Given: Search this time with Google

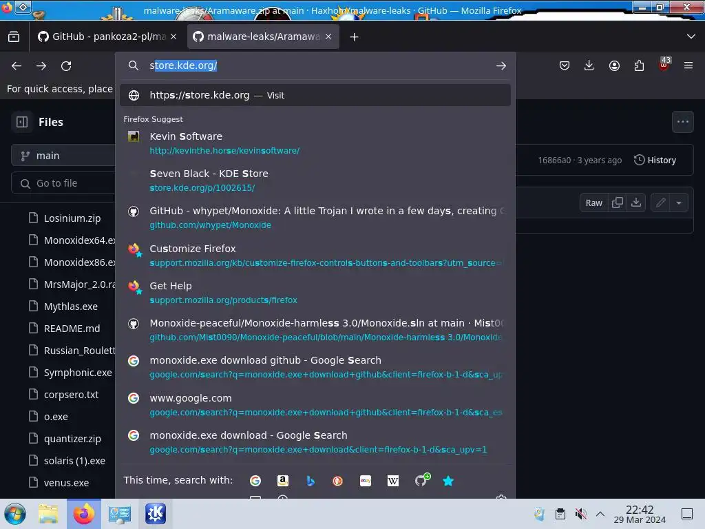Looking at the screenshot, I should (x=255, y=481).
